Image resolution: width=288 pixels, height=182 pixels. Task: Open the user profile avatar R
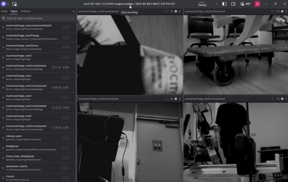257,4
